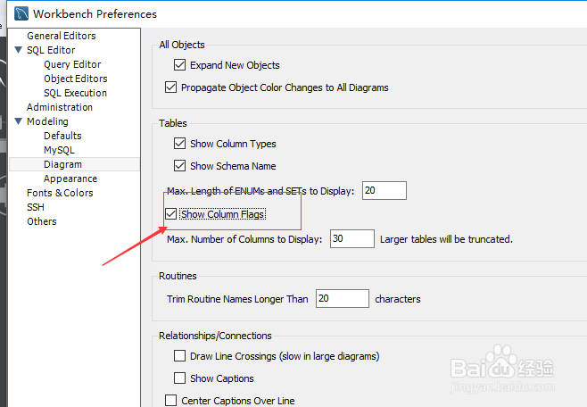The image size is (587, 407).
Task: Enable Show Captions checkbox
Action: point(179,378)
